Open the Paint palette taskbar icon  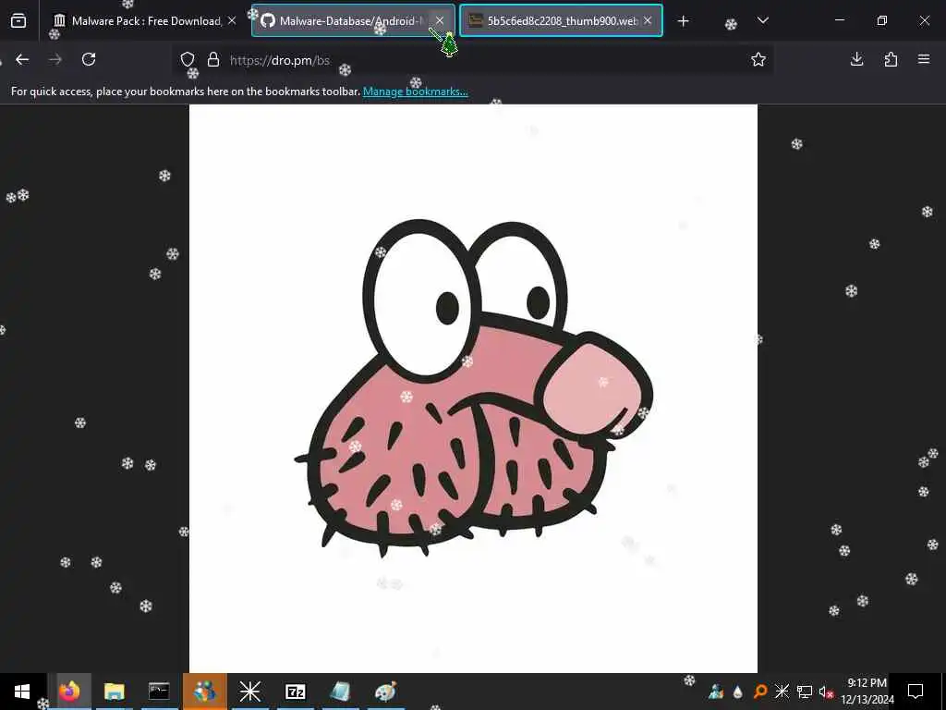pos(385,692)
